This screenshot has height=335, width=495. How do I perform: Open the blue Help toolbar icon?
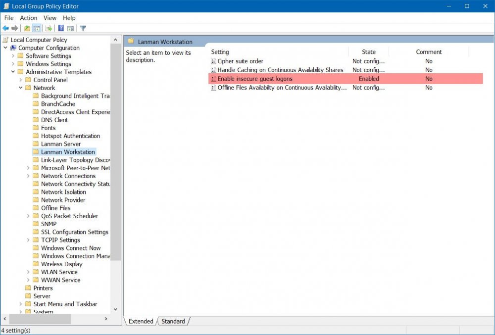tap(61, 28)
